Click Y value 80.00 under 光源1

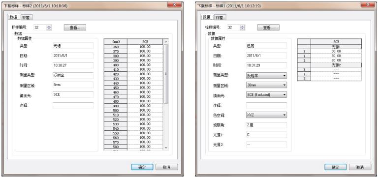pyautogui.click(x=336, y=56)
